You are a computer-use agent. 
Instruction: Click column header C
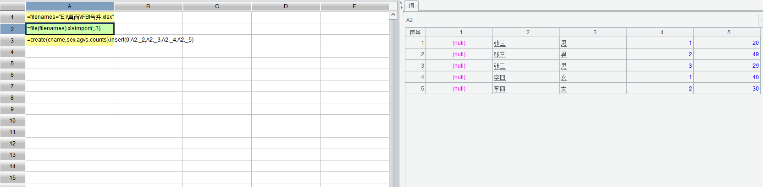(x=217, y=6)
